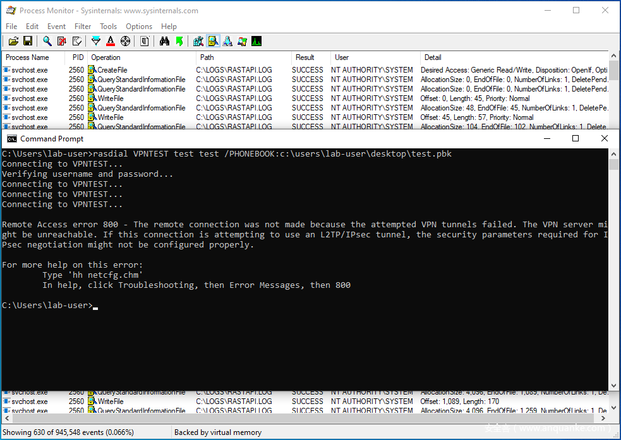The image size is (621, 440).
Task: Toggle event capture with the magnifier icon
Action: (47, 42)
